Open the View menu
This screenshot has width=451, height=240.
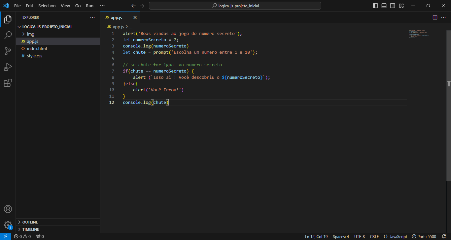point(65,6)
